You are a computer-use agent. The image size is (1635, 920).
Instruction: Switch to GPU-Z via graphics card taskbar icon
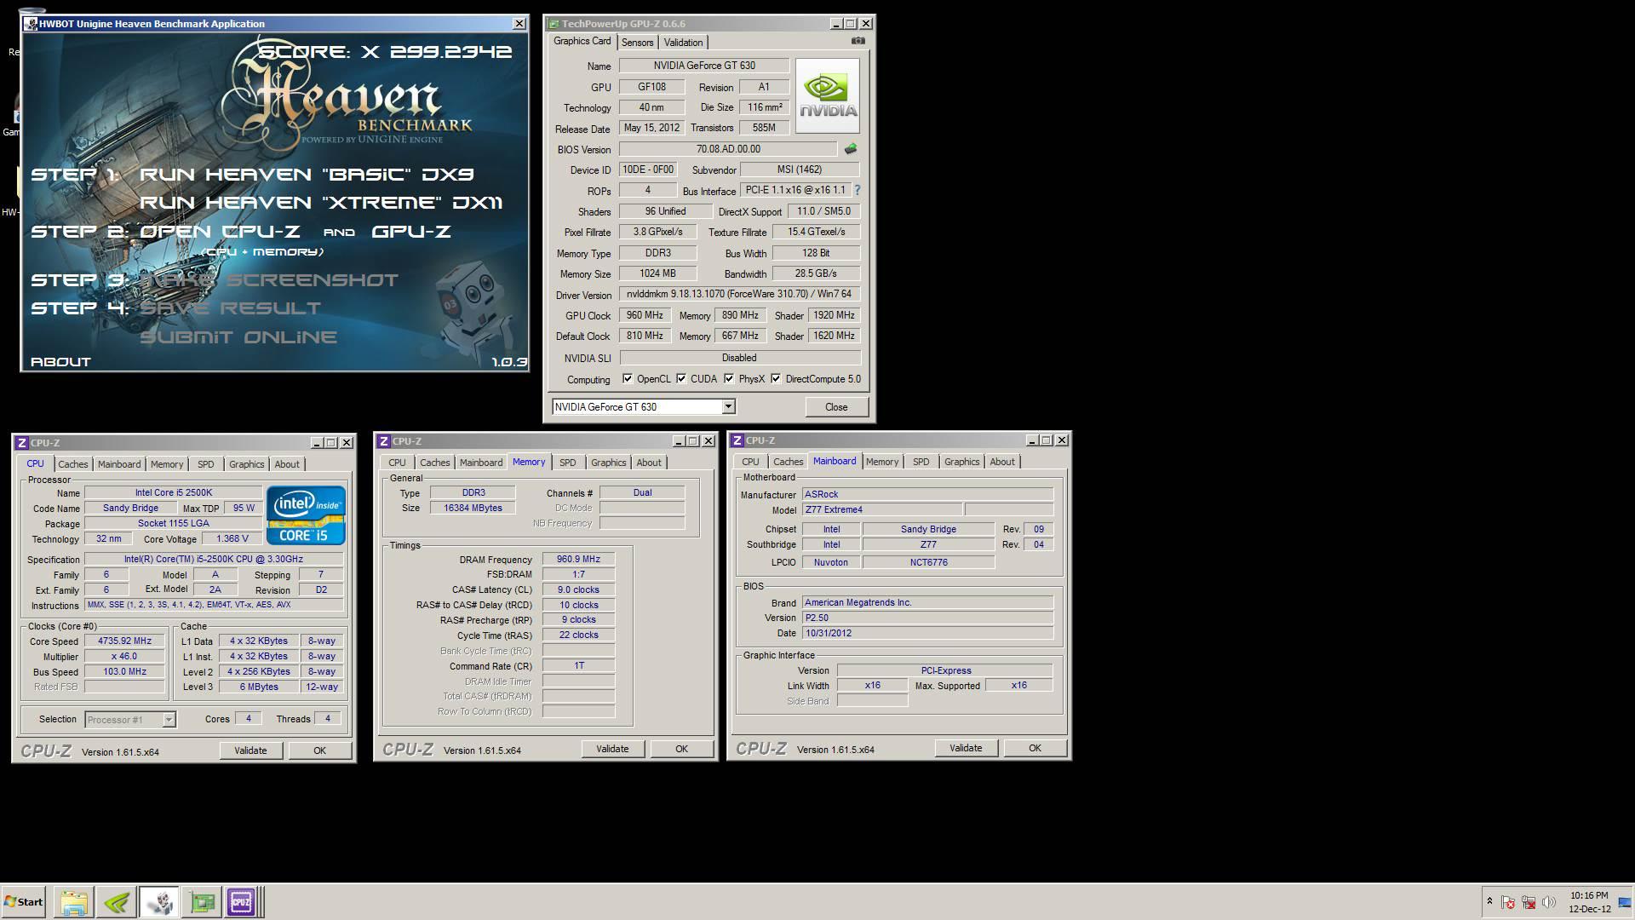[x=202, y=902]
